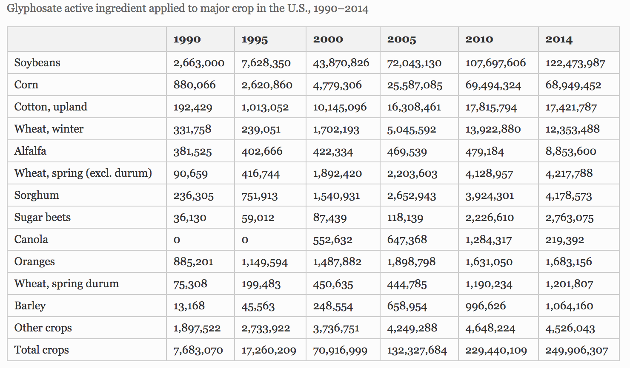Click Corn 2010 value 69,494,324

[493, 85]
